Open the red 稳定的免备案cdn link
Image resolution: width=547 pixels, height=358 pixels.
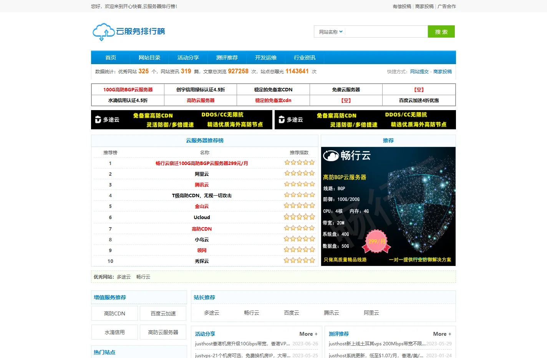(273, 100)
